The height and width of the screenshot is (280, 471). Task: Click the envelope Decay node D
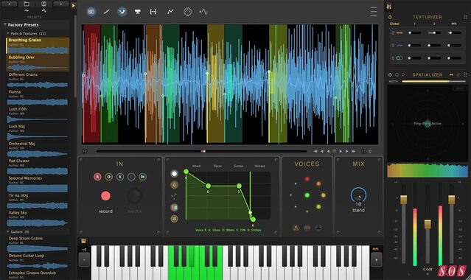pos(208,186)
